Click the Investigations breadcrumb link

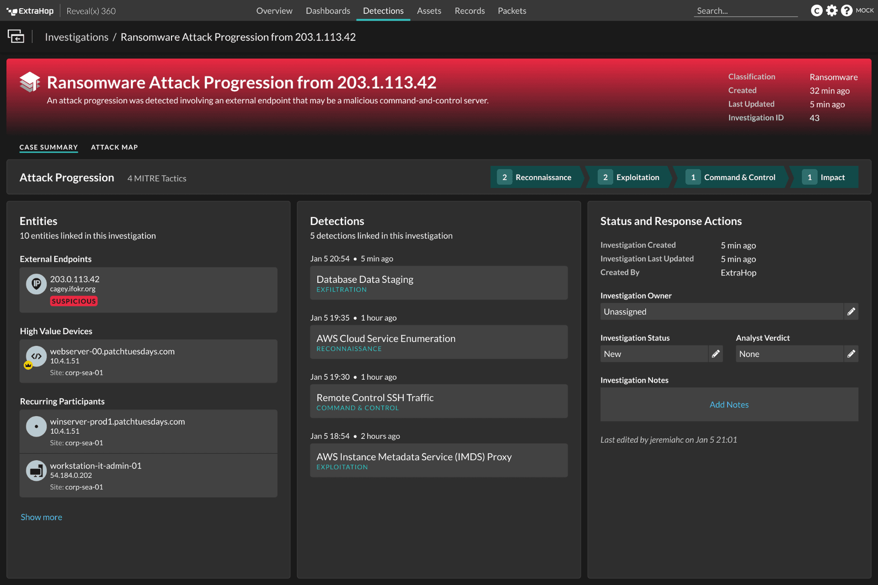pos(76,37)
